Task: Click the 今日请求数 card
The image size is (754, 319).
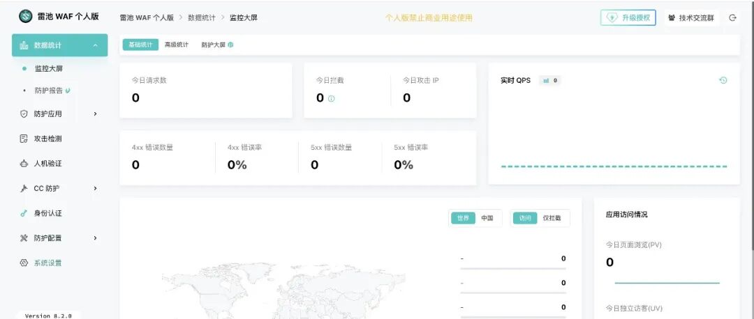Action: click(206, 90)
